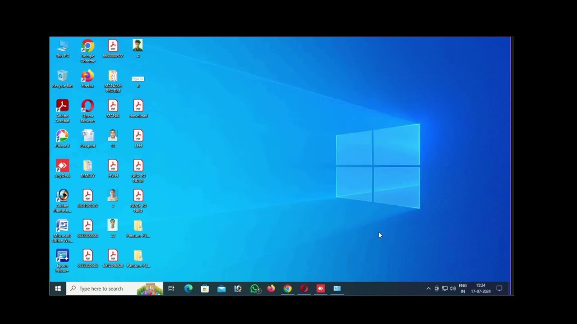Open the Microsoft Office Word shortcut
Screen dimensions: 577x324
pos(62,231)
